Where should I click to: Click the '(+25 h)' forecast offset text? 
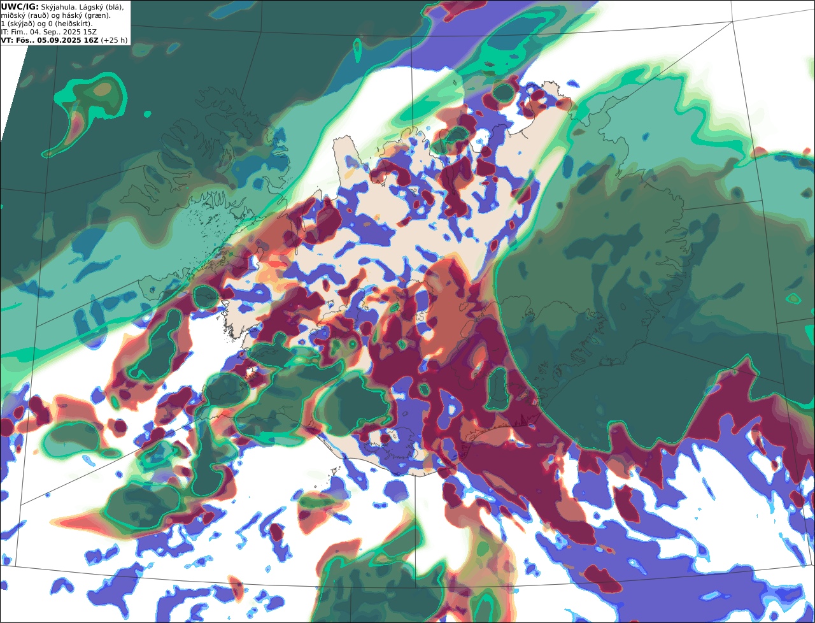click(114, 40)
